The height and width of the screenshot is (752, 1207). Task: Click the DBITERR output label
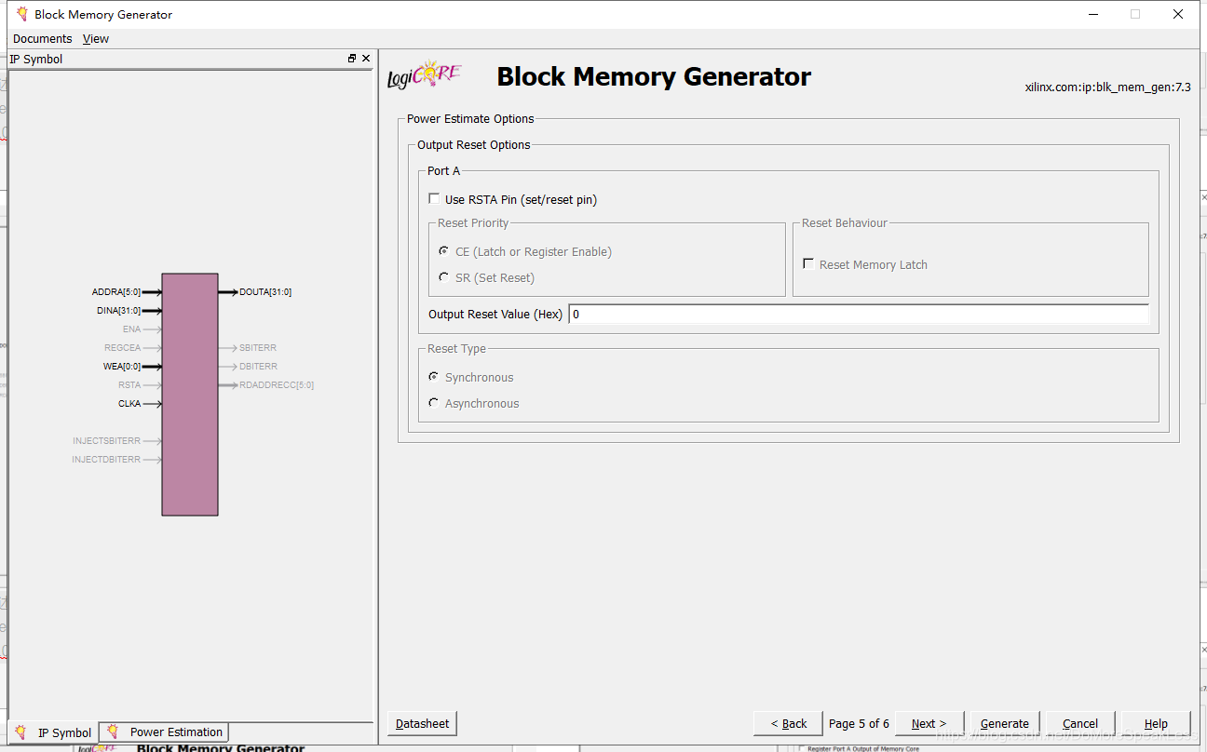258,367
